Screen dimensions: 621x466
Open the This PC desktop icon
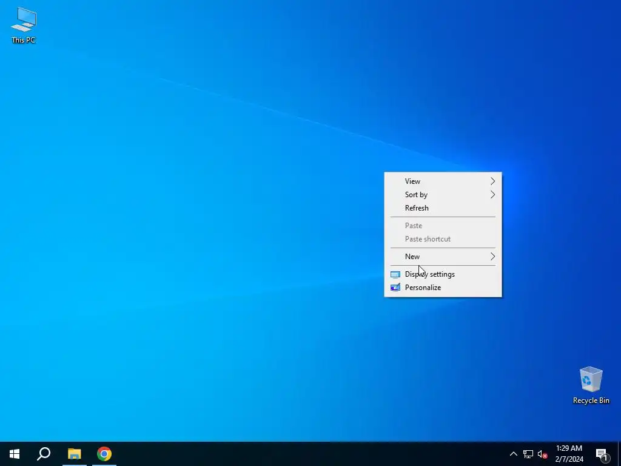click(24, 25)
